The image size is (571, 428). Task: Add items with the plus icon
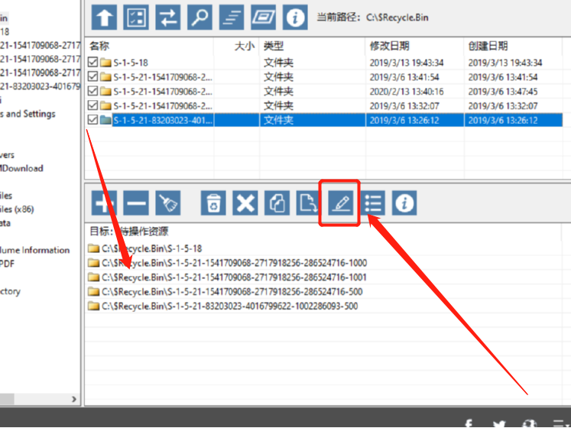(x=104, y=203)
